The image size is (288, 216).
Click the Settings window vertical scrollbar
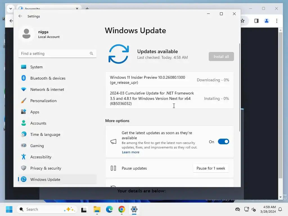240,87
